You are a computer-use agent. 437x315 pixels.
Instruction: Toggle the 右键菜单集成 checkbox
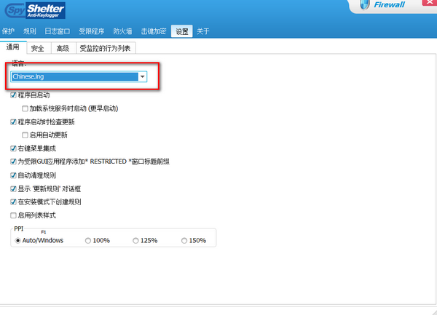13,148
